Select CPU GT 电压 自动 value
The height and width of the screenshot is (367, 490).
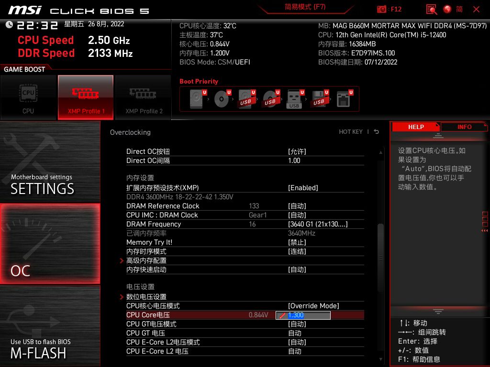click(295, 333)
